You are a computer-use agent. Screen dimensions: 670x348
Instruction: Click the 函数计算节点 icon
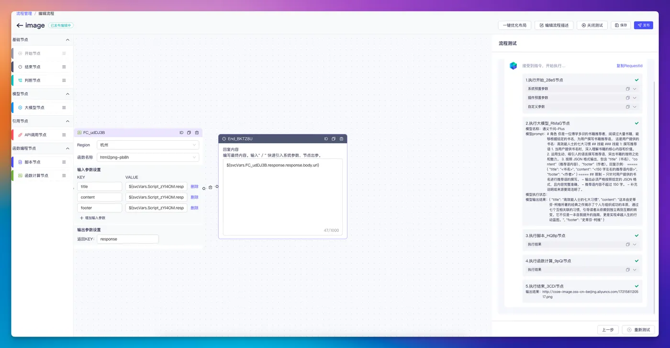[20, 176]
